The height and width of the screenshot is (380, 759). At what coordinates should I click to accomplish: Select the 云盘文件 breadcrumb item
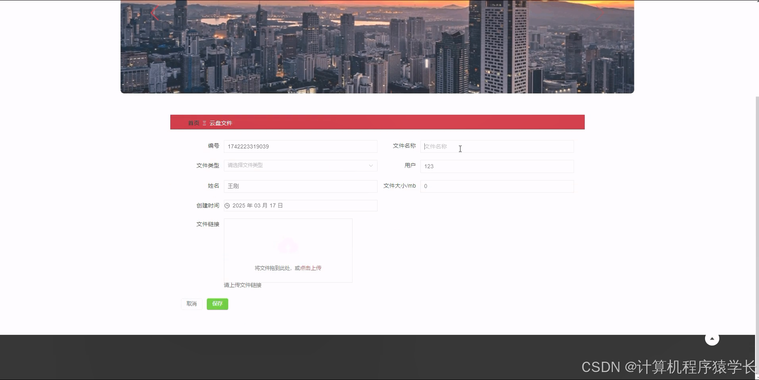click(x=221, y=123)
